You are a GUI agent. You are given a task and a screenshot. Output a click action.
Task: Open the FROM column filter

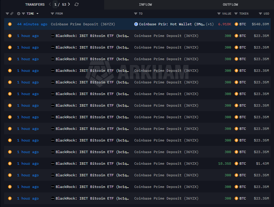(x=53, y=14)
